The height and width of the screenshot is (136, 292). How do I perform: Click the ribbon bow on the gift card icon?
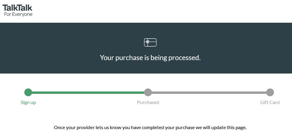pos(147,42)
